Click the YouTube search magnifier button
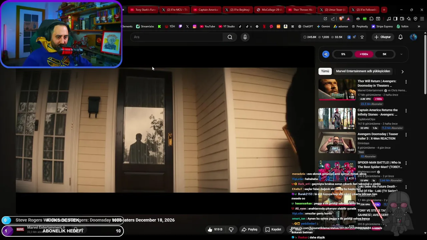The image size is (427, 240). (230, 37)
